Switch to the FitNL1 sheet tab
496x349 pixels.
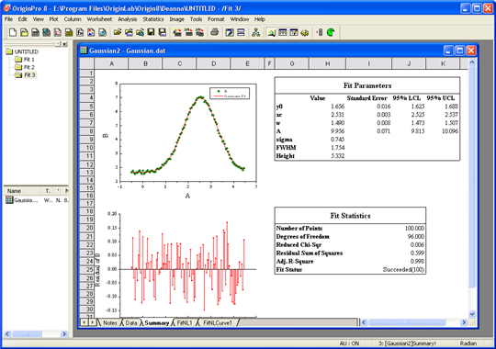(185, 322)
